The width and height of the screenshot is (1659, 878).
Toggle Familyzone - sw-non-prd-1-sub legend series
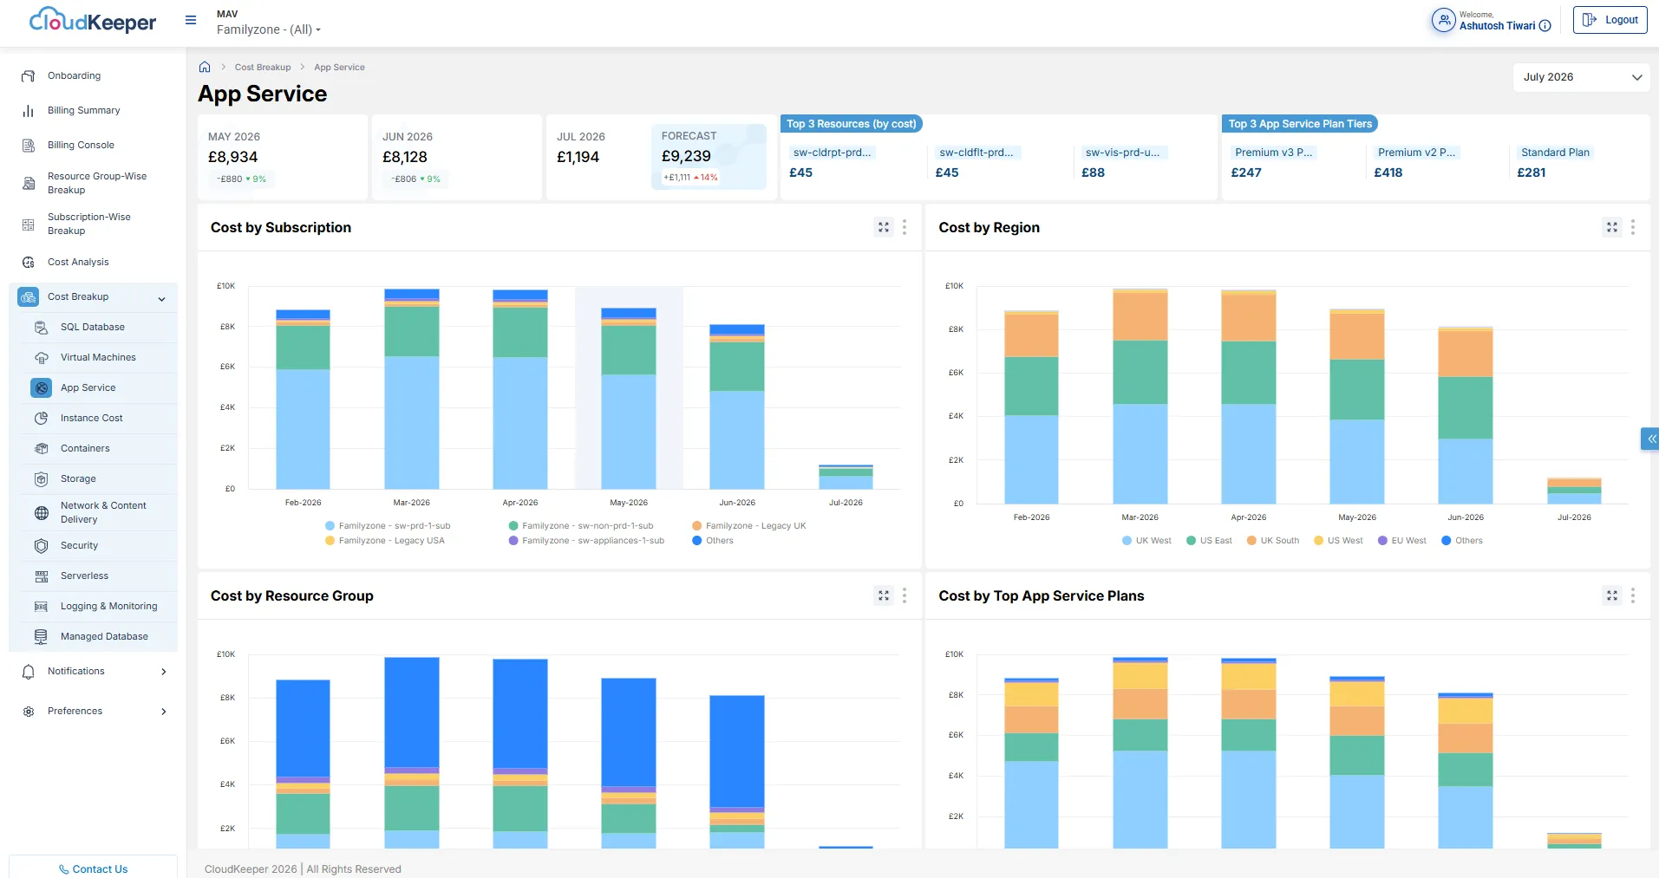(x=581, y=526)
